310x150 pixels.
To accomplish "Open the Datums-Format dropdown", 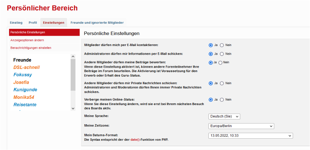I will (x=250, y=136).
